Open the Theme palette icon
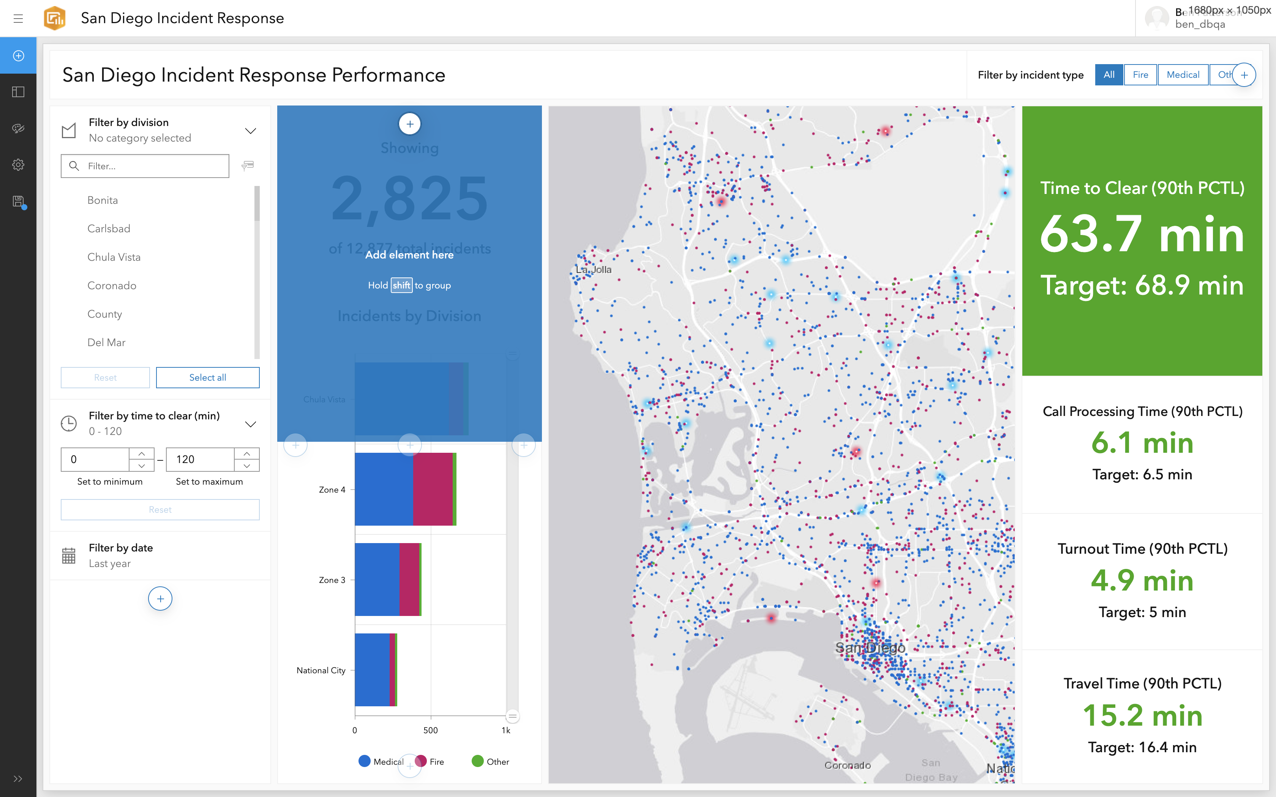1276x797 pixels. click(x=18, y=128)
